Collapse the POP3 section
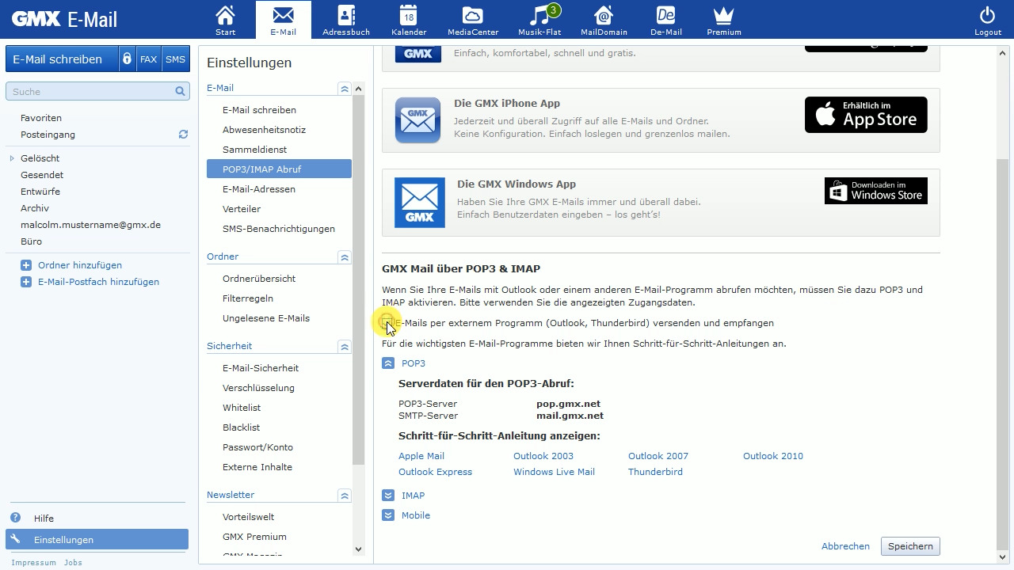The width and height of the screenshot is (1014, 570). pos(388,363)
